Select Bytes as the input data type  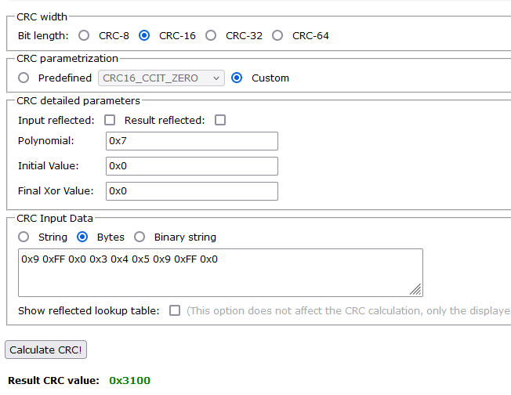82,237
